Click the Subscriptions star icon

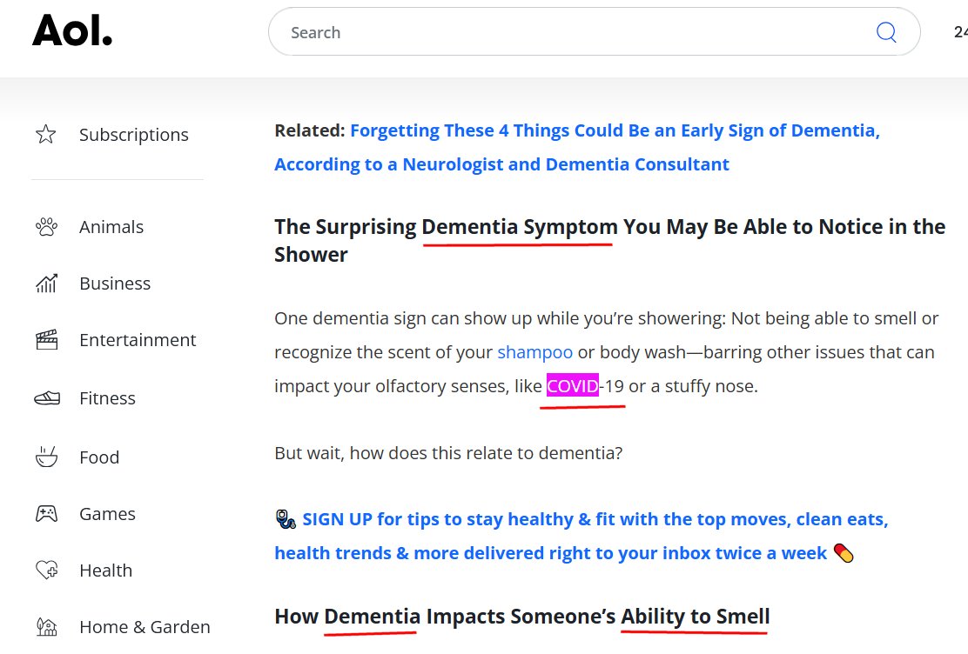tap(46, 134)
